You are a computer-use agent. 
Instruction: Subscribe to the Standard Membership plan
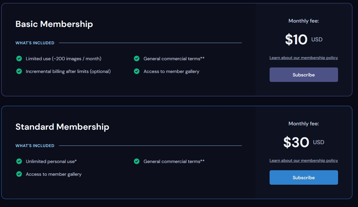pyautogui.click(x=303, y=177)
